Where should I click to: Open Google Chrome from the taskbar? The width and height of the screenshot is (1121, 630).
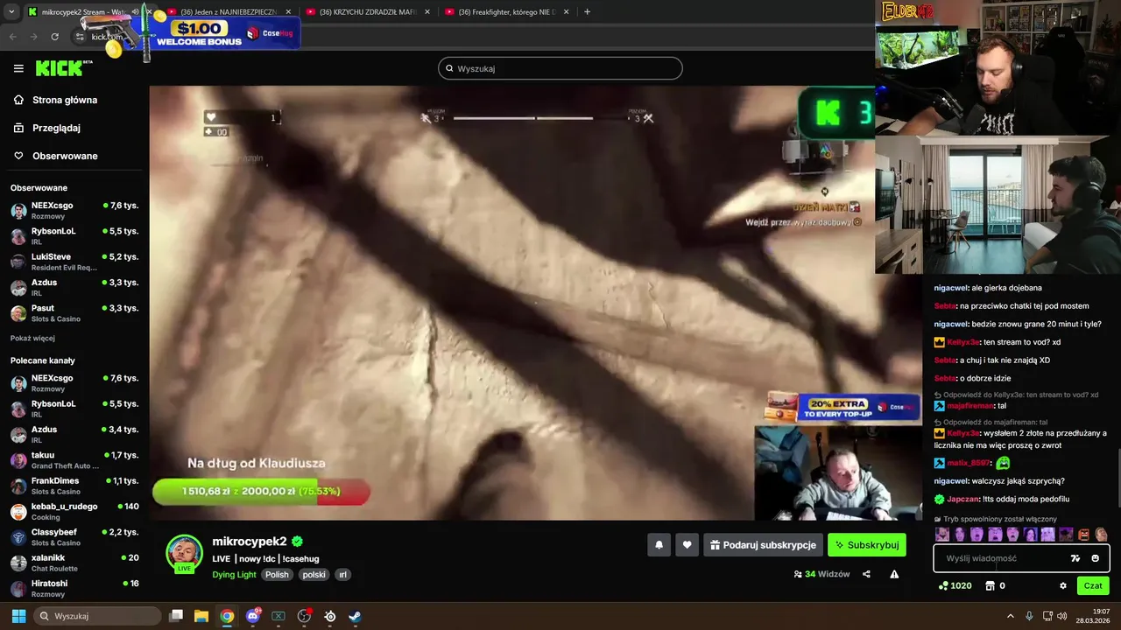[x=227, y=616]
